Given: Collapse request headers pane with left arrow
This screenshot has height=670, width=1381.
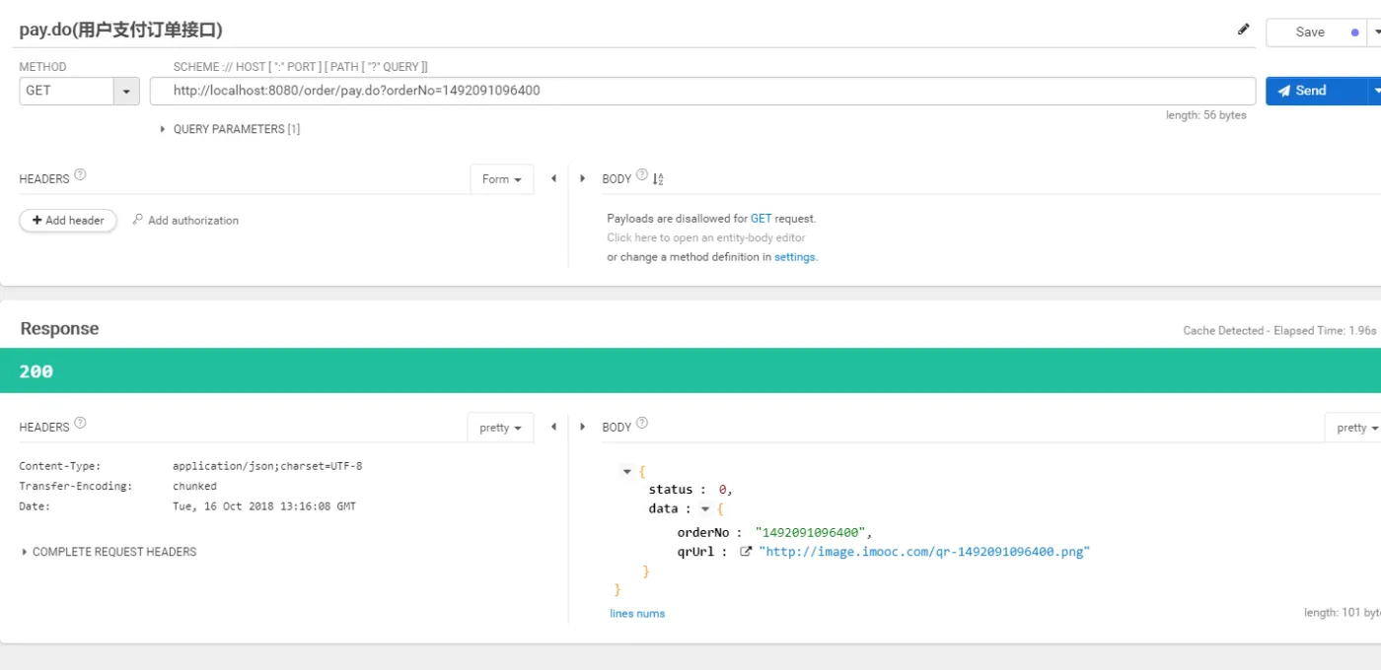Looking at the screenshot, I should click(553, 178).
